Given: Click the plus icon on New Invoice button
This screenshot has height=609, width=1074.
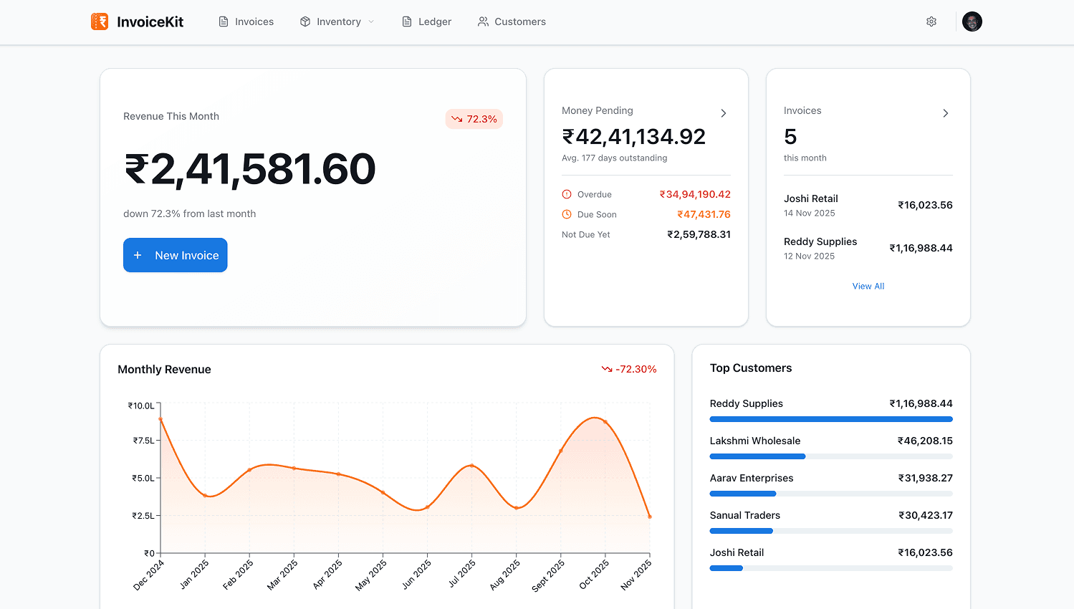Looking at the screenshot, I should tap(138, 255).
